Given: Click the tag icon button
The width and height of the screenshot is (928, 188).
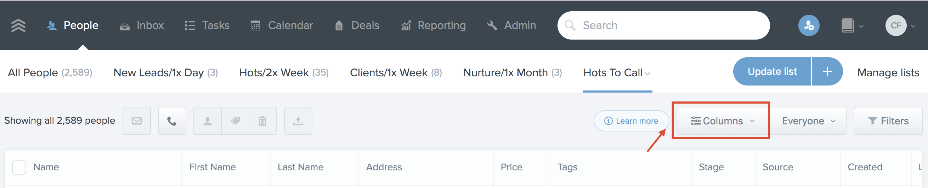Looking at the screenshot, I should 235,121.
